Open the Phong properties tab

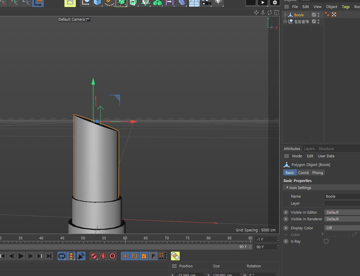[318, 173]
